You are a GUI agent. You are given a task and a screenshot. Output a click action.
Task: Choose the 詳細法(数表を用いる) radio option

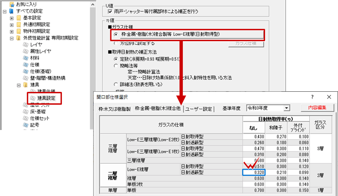click(x=116, y=84)
